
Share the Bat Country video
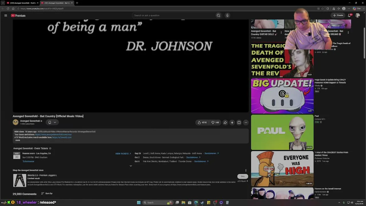(225, 122)
